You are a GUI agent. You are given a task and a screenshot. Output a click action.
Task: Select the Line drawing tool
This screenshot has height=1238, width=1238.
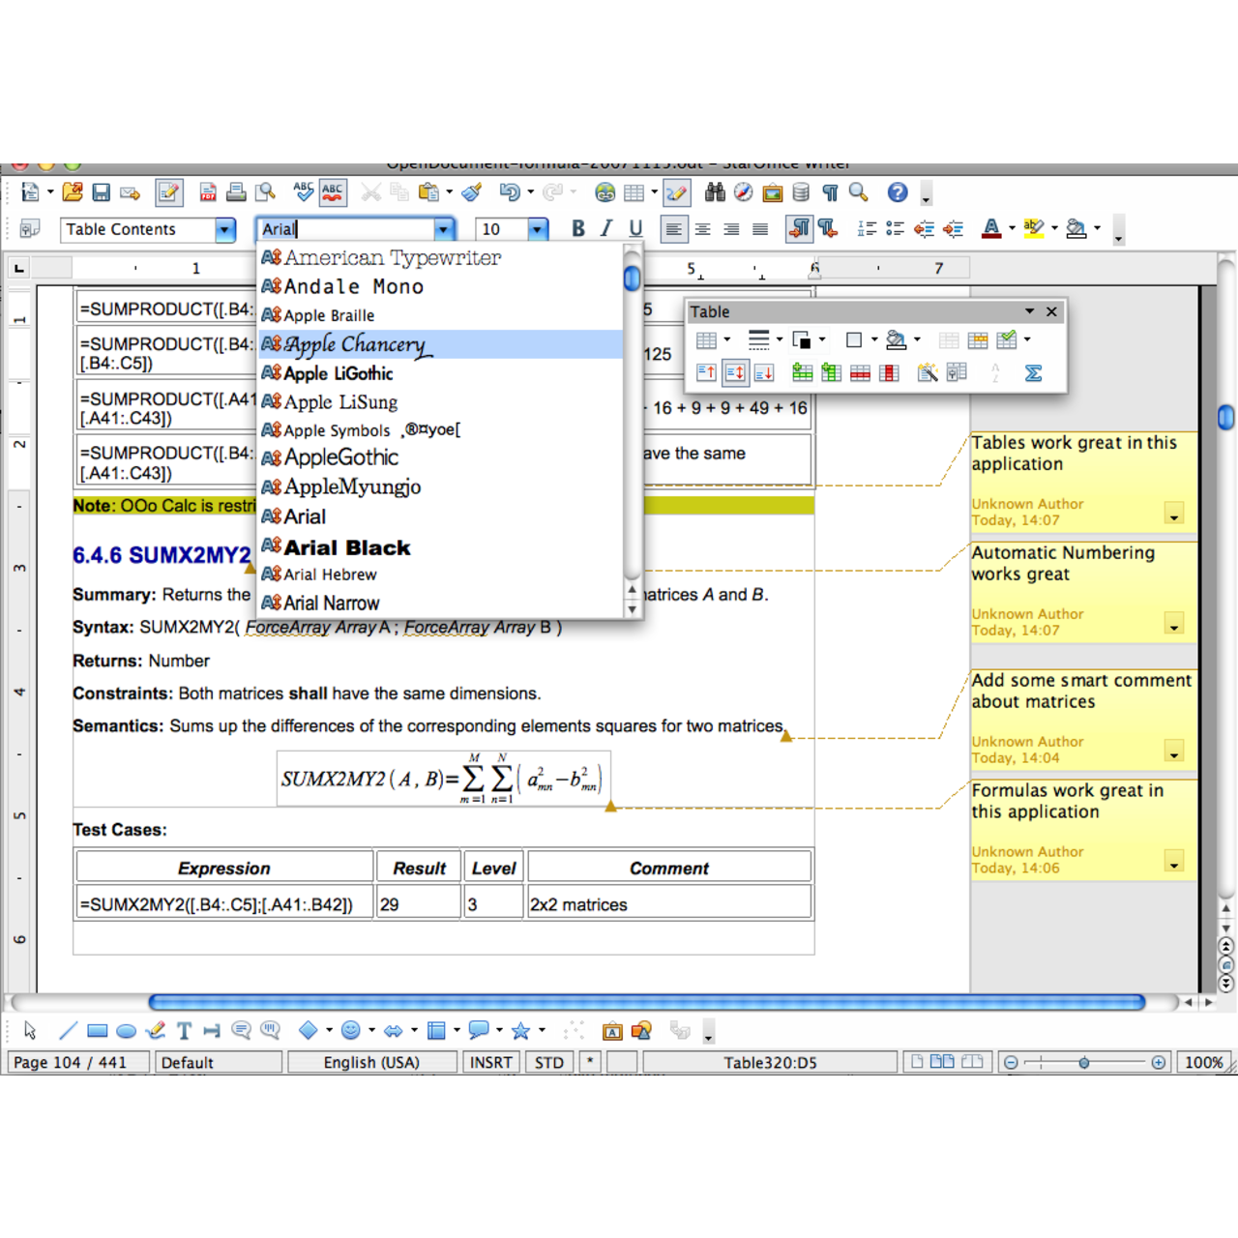68,1031
